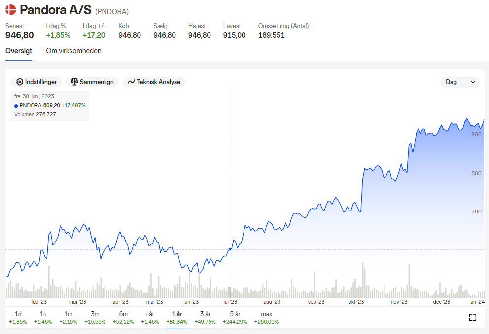This screenshot has height=334, width=489.
Task: Click the feb '23 axis label
Action: click(39, 302)
